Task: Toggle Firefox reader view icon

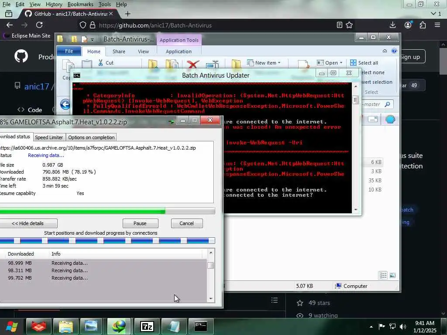Action: 339,25
